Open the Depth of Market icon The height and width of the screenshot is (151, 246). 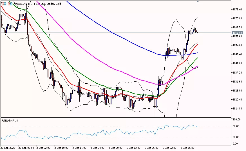coord(4,4)
